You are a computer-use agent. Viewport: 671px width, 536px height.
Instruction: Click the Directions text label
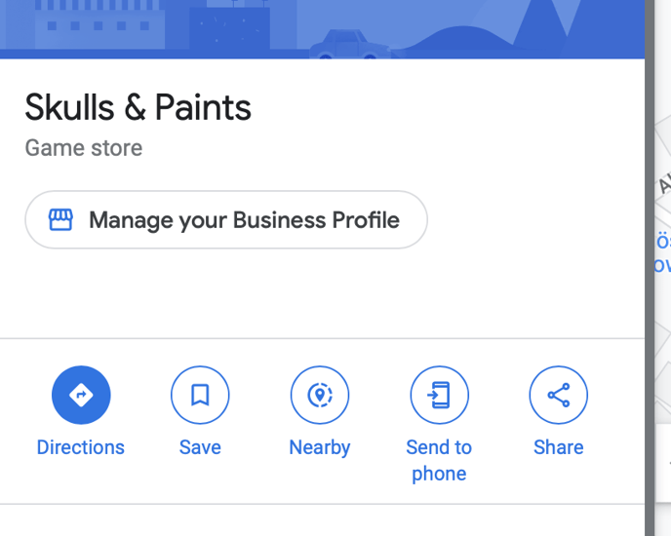pyautogui.click(x=80, y=447)
